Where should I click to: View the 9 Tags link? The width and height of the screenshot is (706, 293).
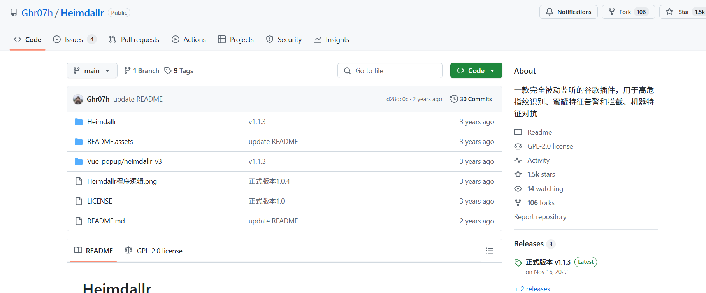(x=179, y=70)
